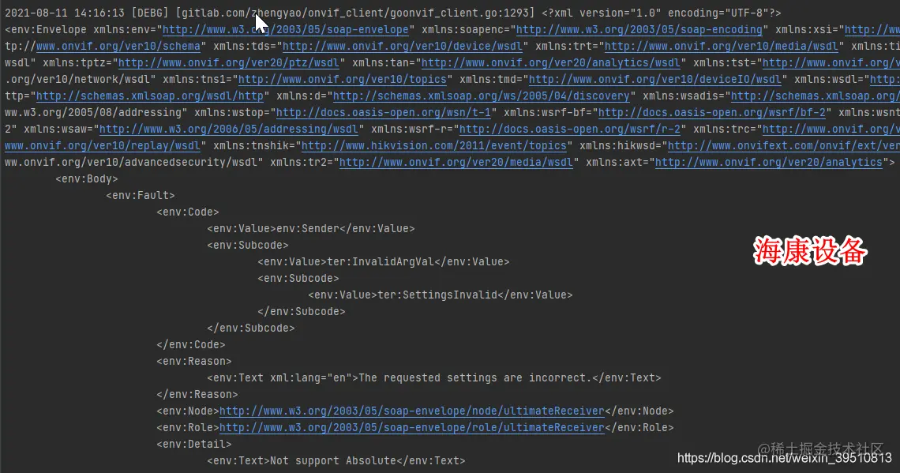Screen dimensions: 900x473
Task: Open onvifext.com link
Action: click(784, 146)
